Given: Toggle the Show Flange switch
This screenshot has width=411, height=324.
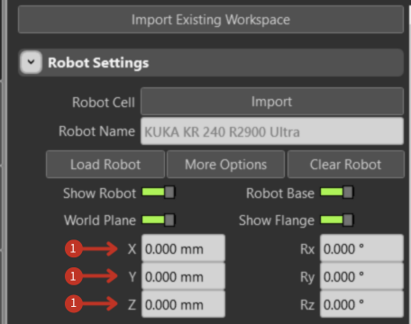Looking at the screenshot, I should (x=337, y=220).
